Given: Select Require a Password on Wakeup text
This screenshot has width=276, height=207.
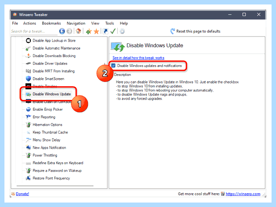Looking at the screenshot, I should [57, 170].
